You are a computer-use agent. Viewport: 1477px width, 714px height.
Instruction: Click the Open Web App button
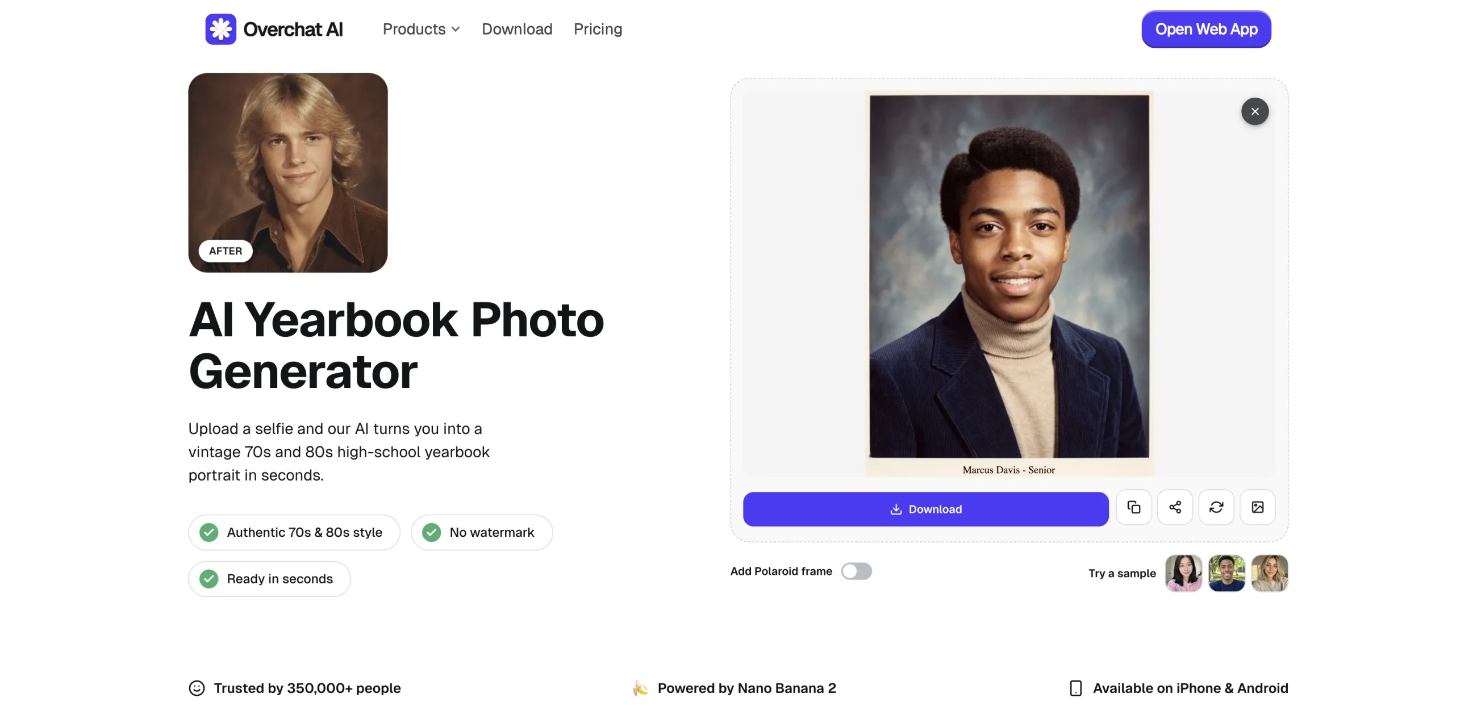click(1206, 28)
